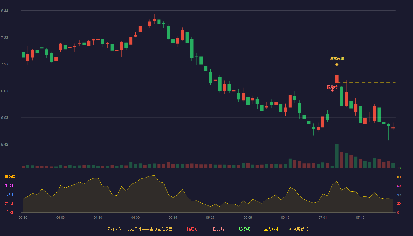The height and width of the screenshot is (236, 413).
Task: Click the highest candlestick near 8.3 peak
Action: [154, 19]
